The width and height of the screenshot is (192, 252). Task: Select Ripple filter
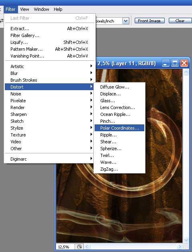[x=119, y=135]
